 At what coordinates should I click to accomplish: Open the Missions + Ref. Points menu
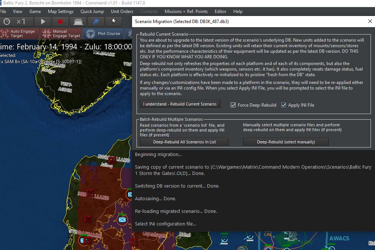[x=186, y=12]
